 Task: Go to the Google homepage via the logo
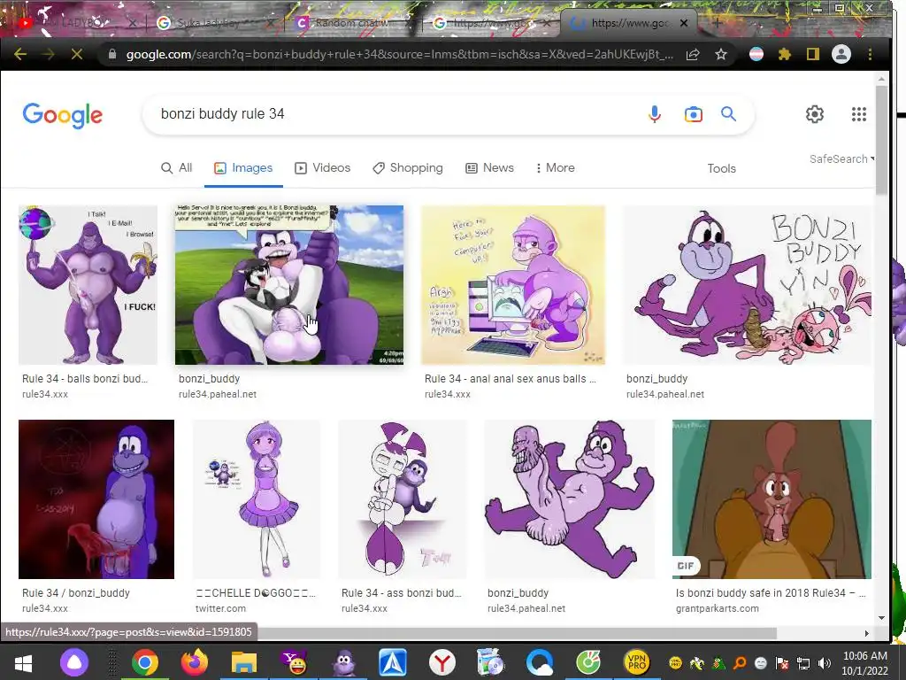[x=63, y=115]
